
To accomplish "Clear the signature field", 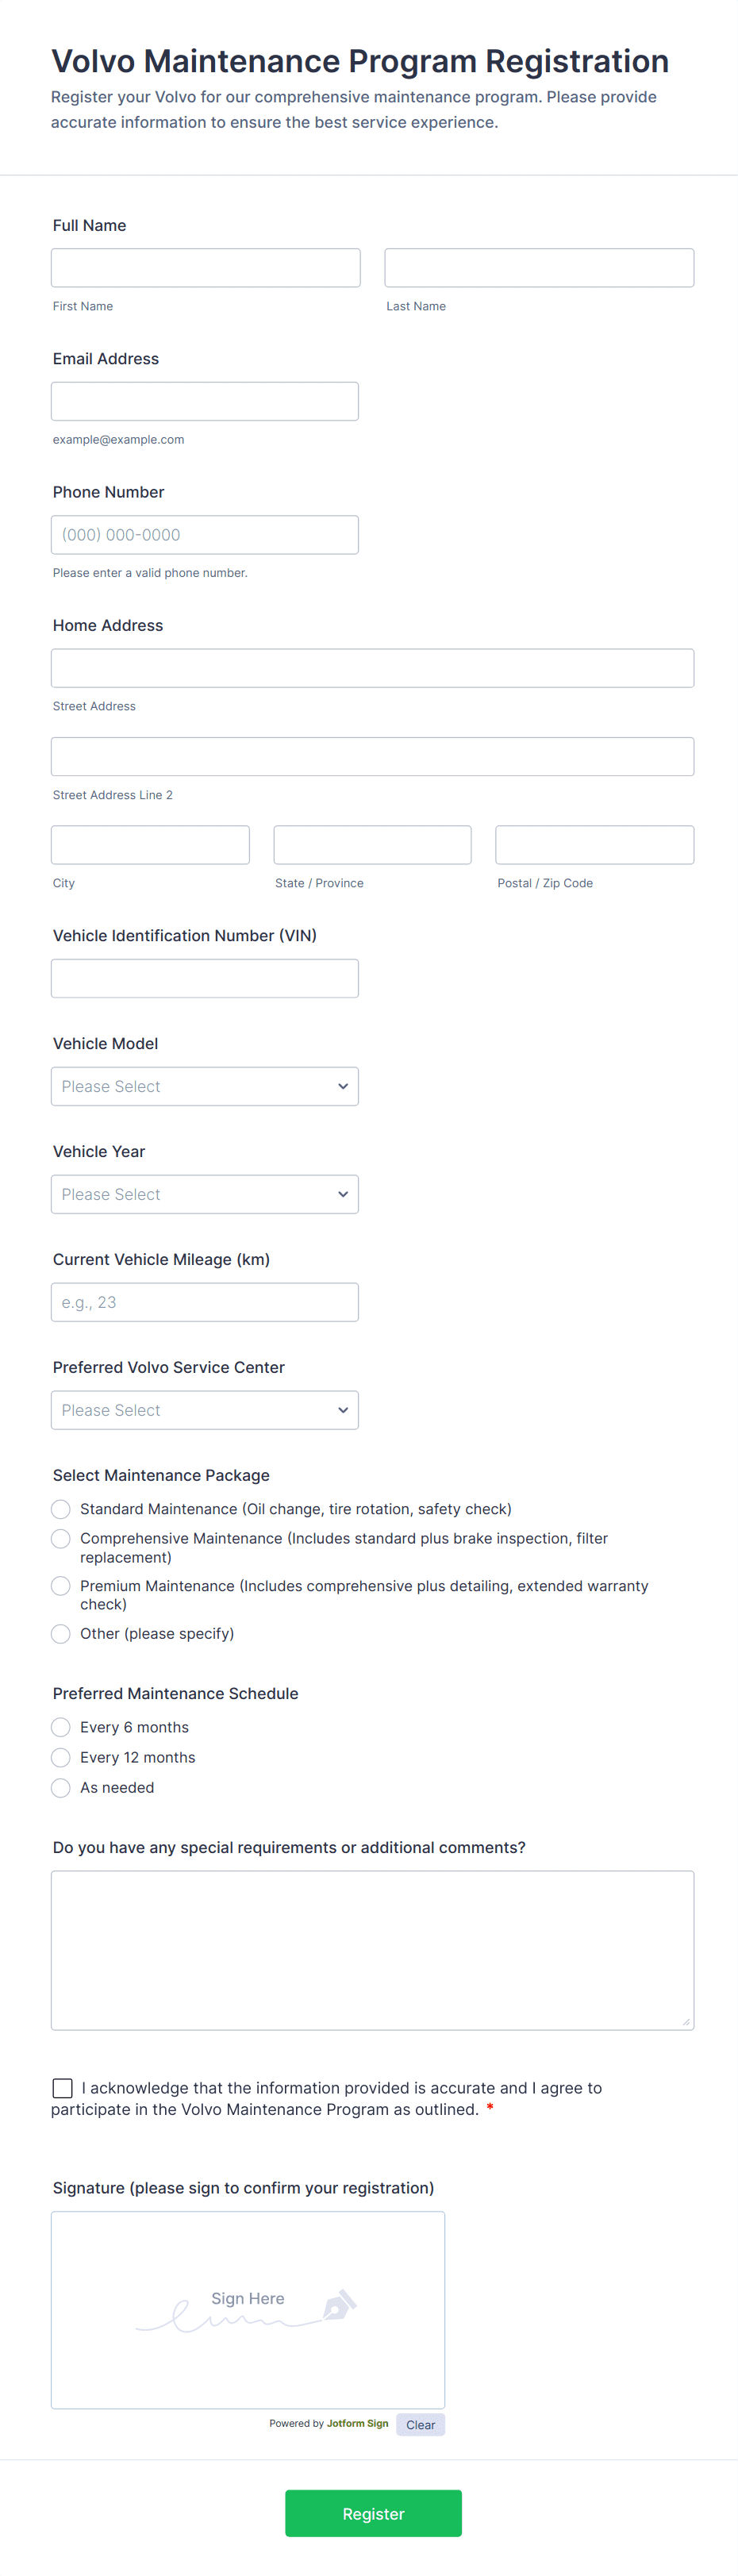I will coord(420,2425).
